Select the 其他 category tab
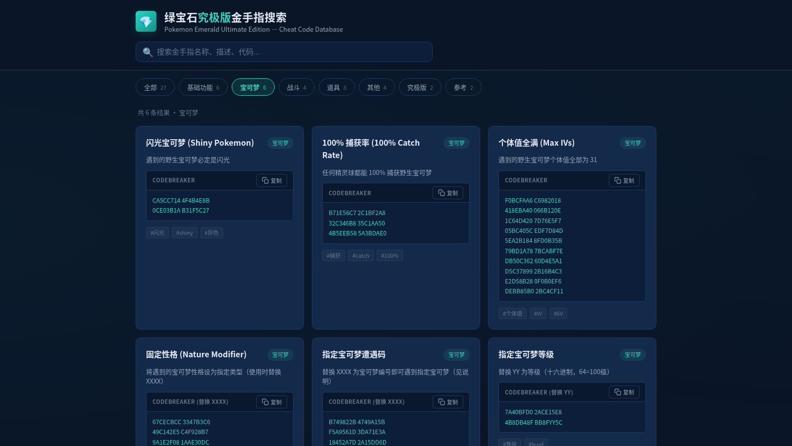Image resolution: width=792 pixels, height=446 pixels. [x=377, y=87]
